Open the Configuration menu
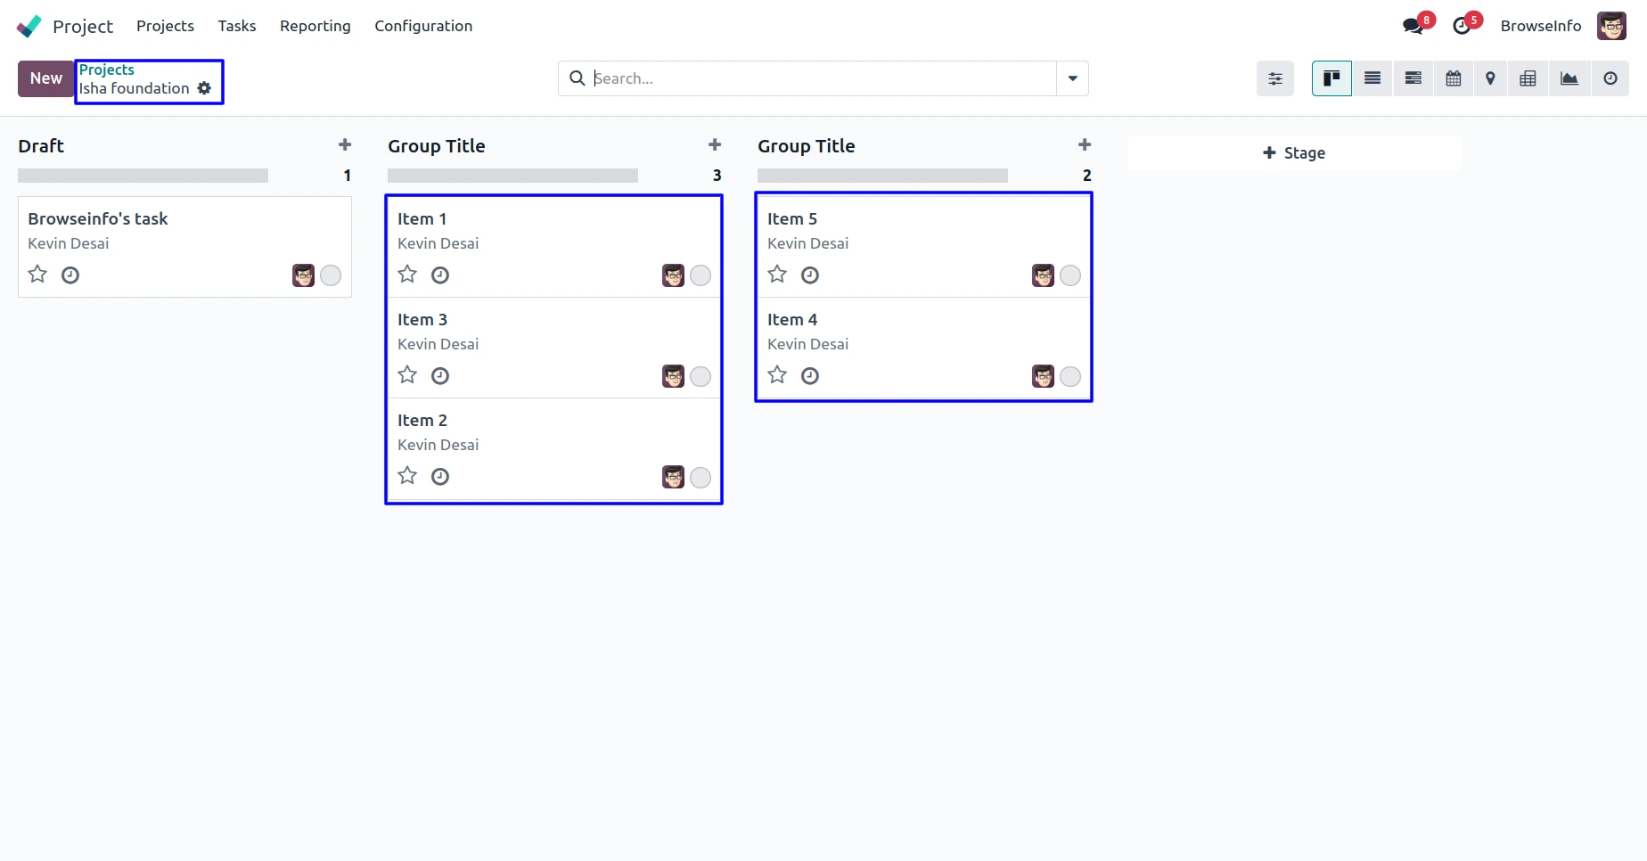The image size is (1647, 861). [x=423, y=26]
